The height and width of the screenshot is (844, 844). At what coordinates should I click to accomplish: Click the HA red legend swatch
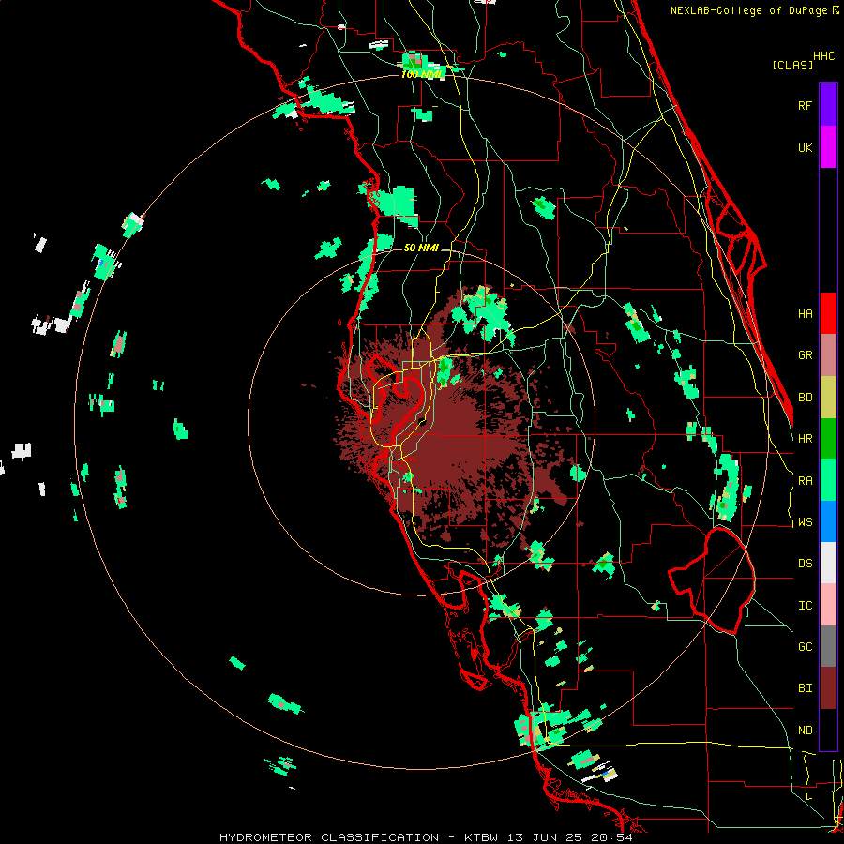pos(828,313)
